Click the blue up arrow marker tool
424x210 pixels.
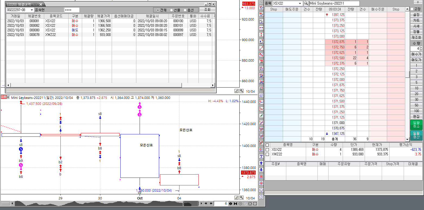click(x=261, y=163)
